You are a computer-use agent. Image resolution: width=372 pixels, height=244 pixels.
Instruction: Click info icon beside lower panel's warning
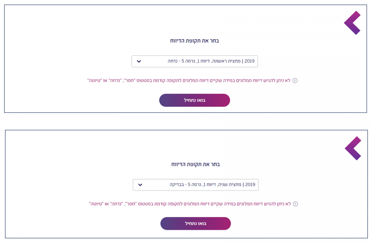[295, 204]
